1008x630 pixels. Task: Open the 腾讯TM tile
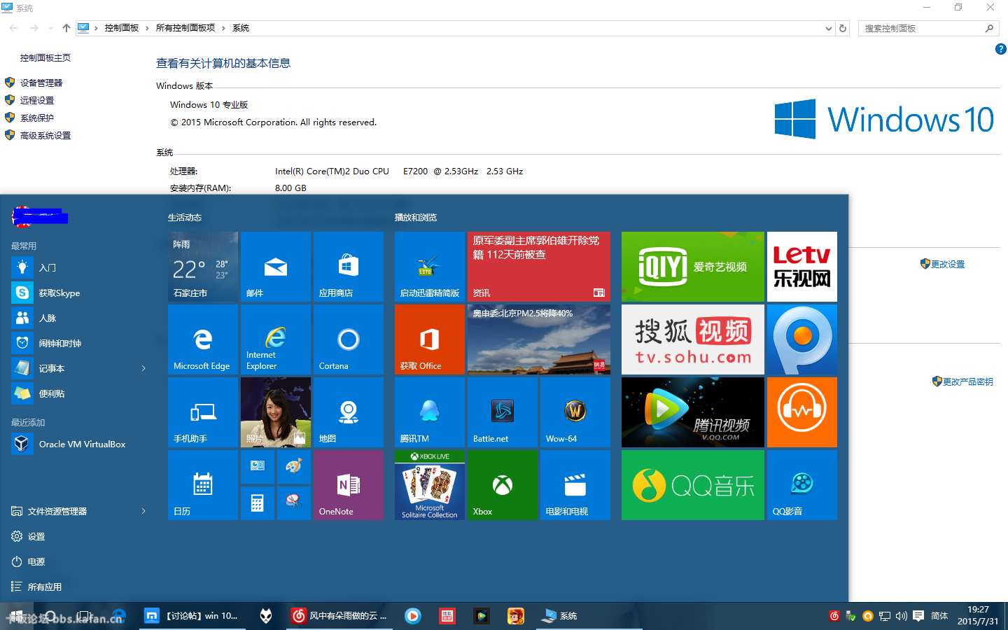[430, 412]
